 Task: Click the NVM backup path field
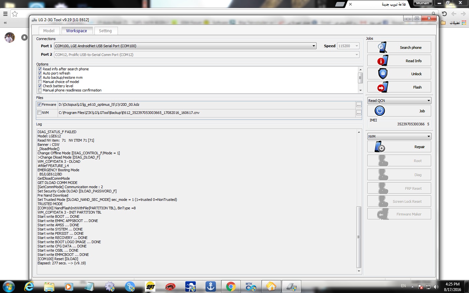(206, 113)
